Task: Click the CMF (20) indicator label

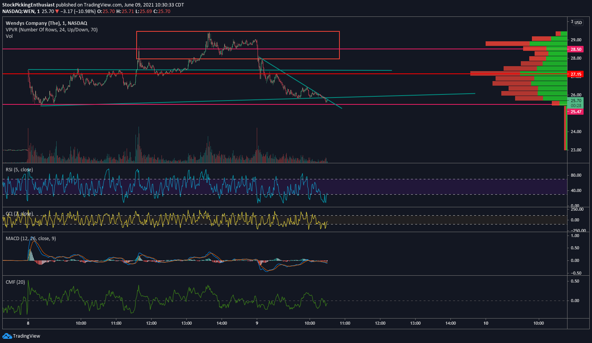Action: [15, 282]
